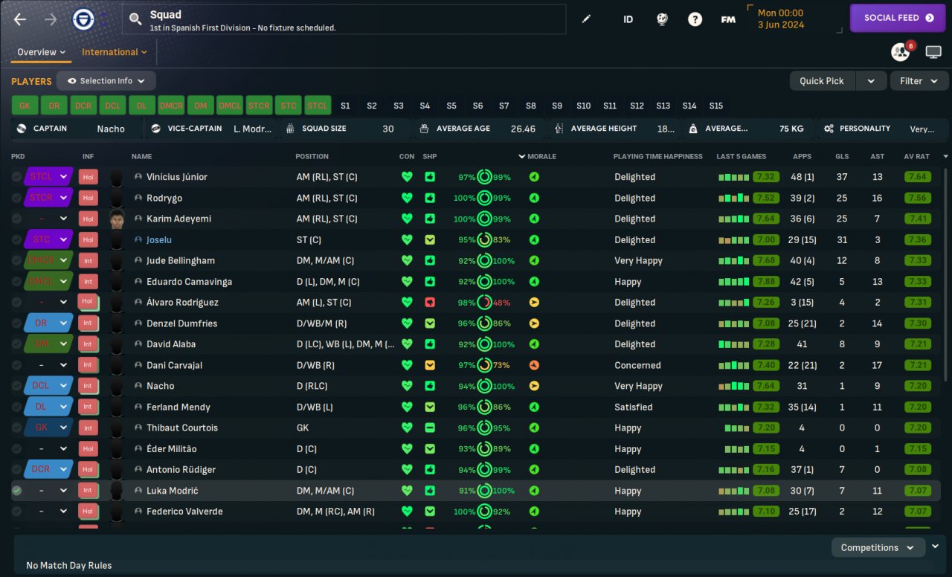Screen dimensions: 952x577
Task: Toggle the picked checkbox for Thibaut Courtois
Action: [16, 428]
